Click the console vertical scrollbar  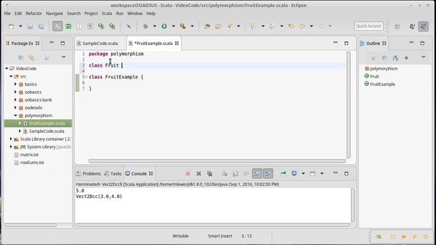point(353,205)
